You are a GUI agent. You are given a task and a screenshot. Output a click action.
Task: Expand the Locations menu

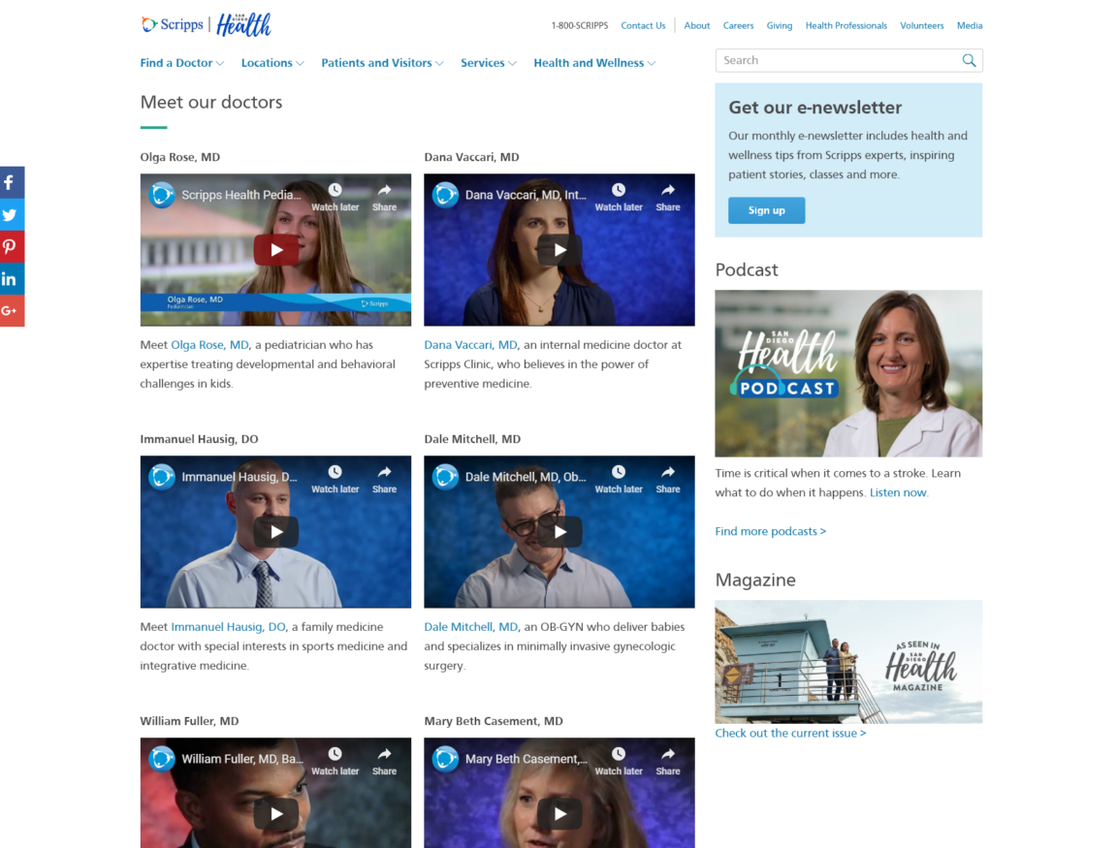coord(272,63)
